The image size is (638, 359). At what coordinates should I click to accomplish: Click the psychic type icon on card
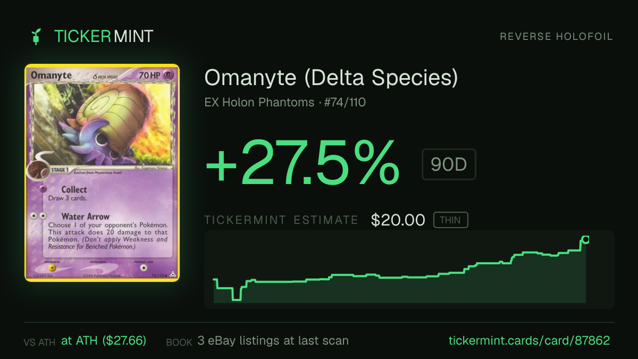[x=169, y=76]
